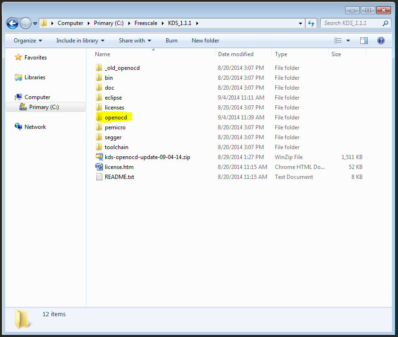Change view using the view icon

(338, 41)
